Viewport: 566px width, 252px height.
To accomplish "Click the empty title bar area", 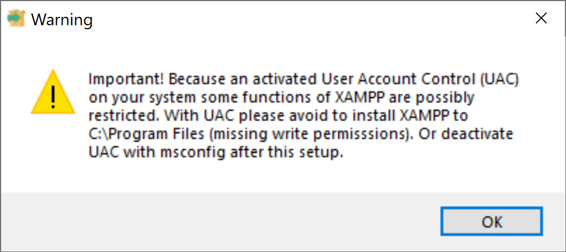I will point(309,19).
